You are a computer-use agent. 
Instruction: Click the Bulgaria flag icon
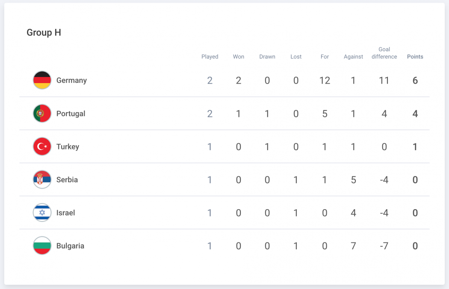click(x=42, y=245)
